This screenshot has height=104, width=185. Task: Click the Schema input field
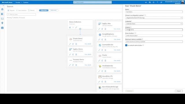[154, 30]
